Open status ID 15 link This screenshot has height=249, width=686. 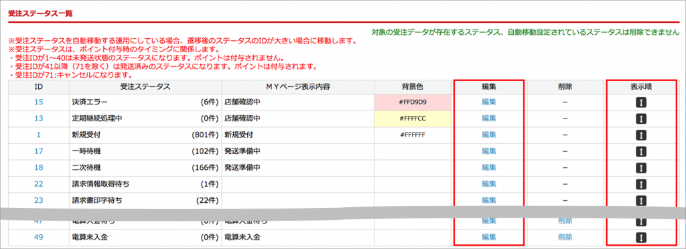38,102
